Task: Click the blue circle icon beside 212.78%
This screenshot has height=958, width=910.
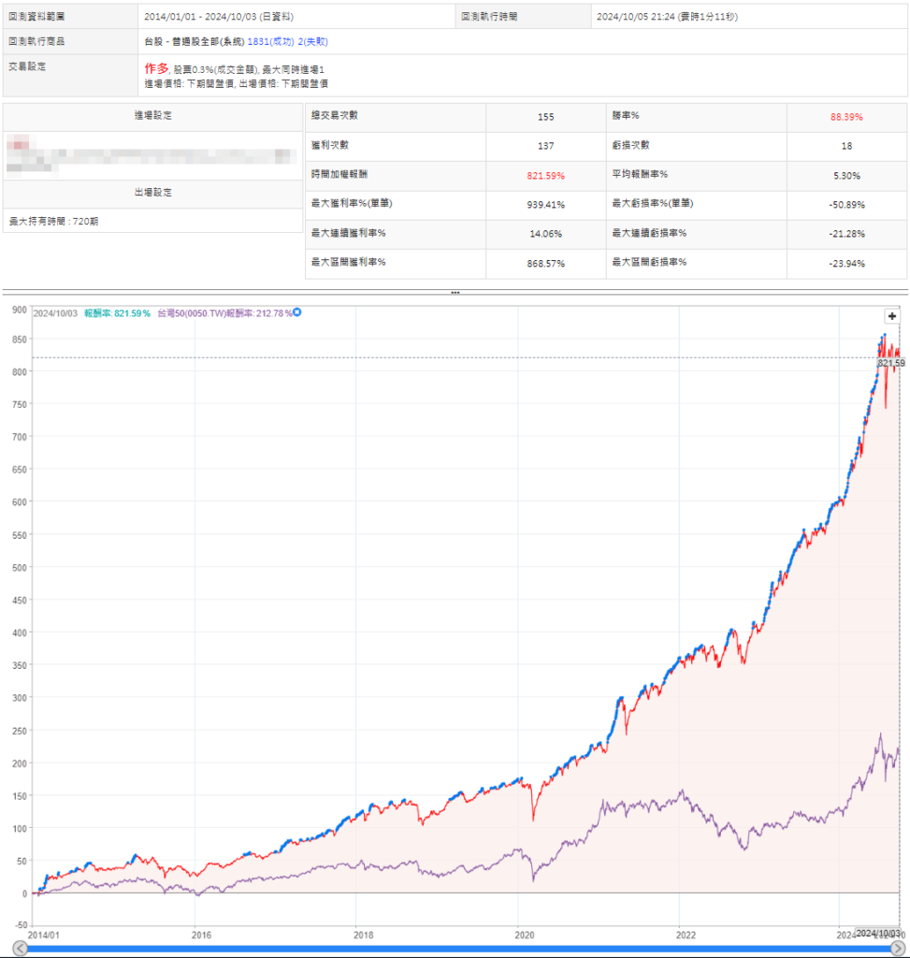Action: click(x=297, y=312)
